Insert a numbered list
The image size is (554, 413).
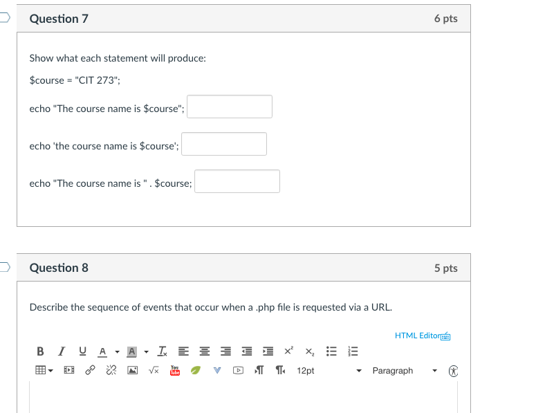(x=353, y=351)
